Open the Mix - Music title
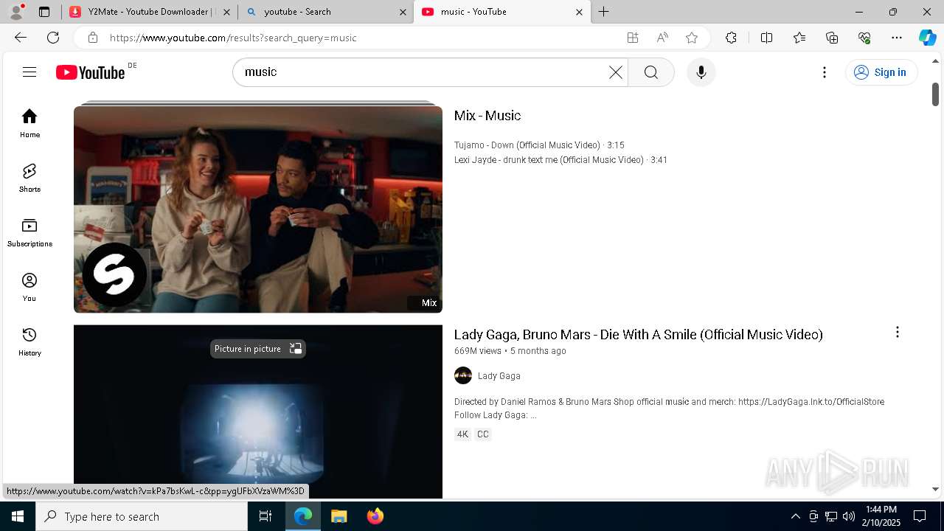This screenshot has width=944, height=531. click(487, 116)
